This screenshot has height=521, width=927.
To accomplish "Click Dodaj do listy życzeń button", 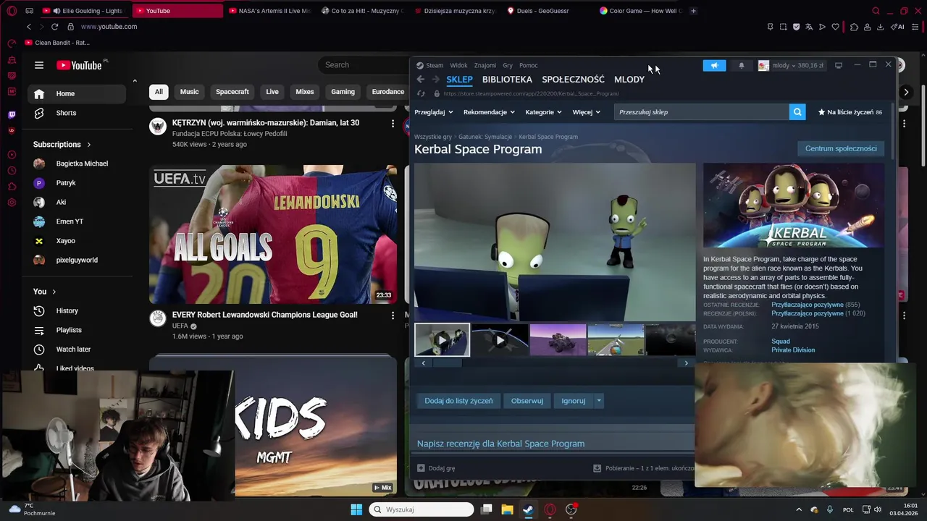I will [x=458, y=401].
